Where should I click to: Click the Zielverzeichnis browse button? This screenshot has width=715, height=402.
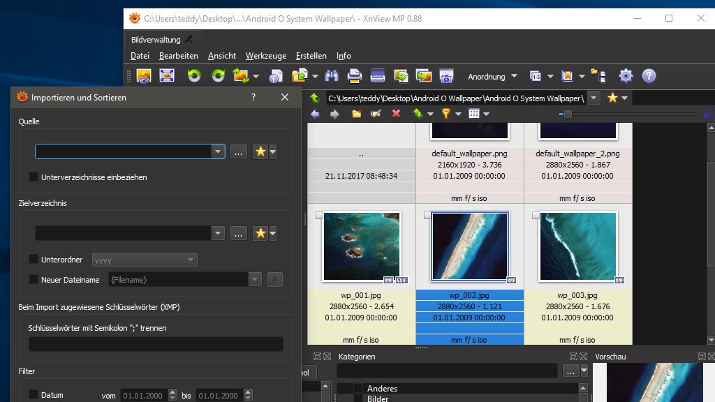coord(238,233)
